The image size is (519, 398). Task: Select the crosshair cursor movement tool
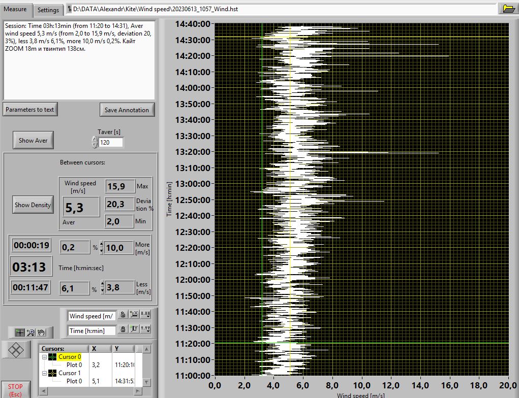click(x=19, y=332)
